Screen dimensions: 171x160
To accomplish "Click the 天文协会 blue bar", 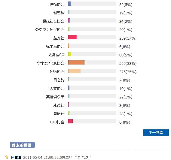I will point(69,88).
